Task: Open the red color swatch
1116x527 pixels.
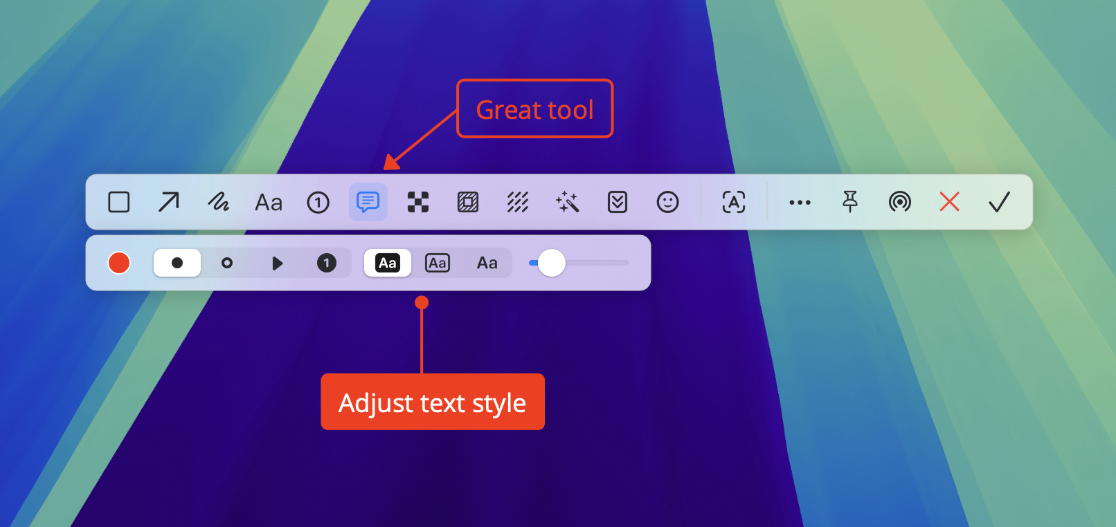Action: coord(119,263)
